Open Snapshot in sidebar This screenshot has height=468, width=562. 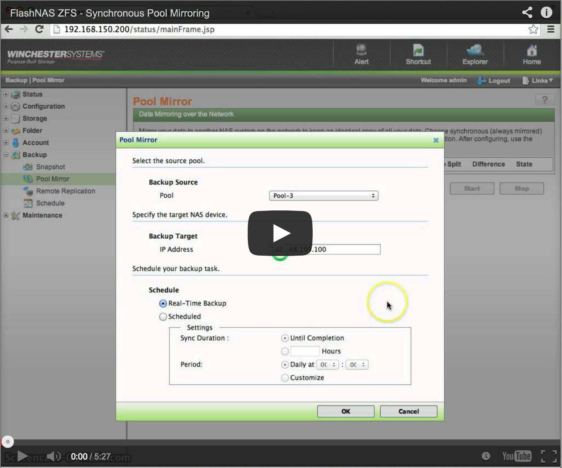pyautogui.click(x=51, y=167)
